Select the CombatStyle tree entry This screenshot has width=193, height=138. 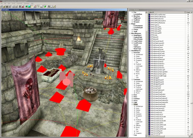coord(138,37)
